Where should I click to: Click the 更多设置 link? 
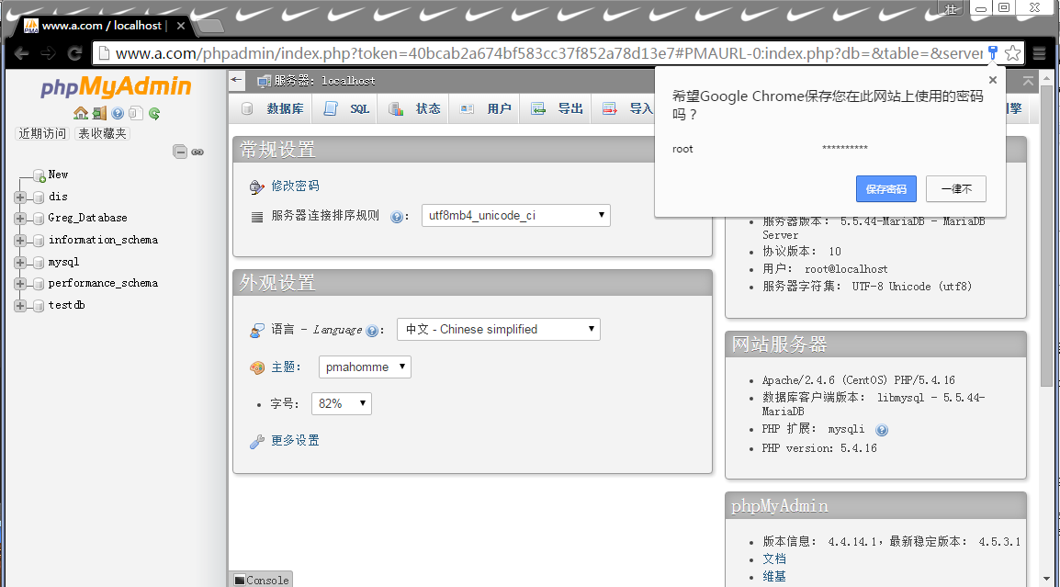point(296,441)
